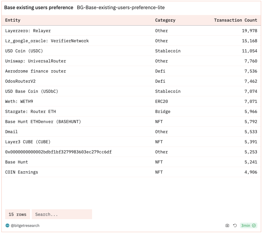Select Base Hunt ETHDenver (BASEHUNT) cell
The height and width of the screenshot is (233, 263).
pos(43,122)
